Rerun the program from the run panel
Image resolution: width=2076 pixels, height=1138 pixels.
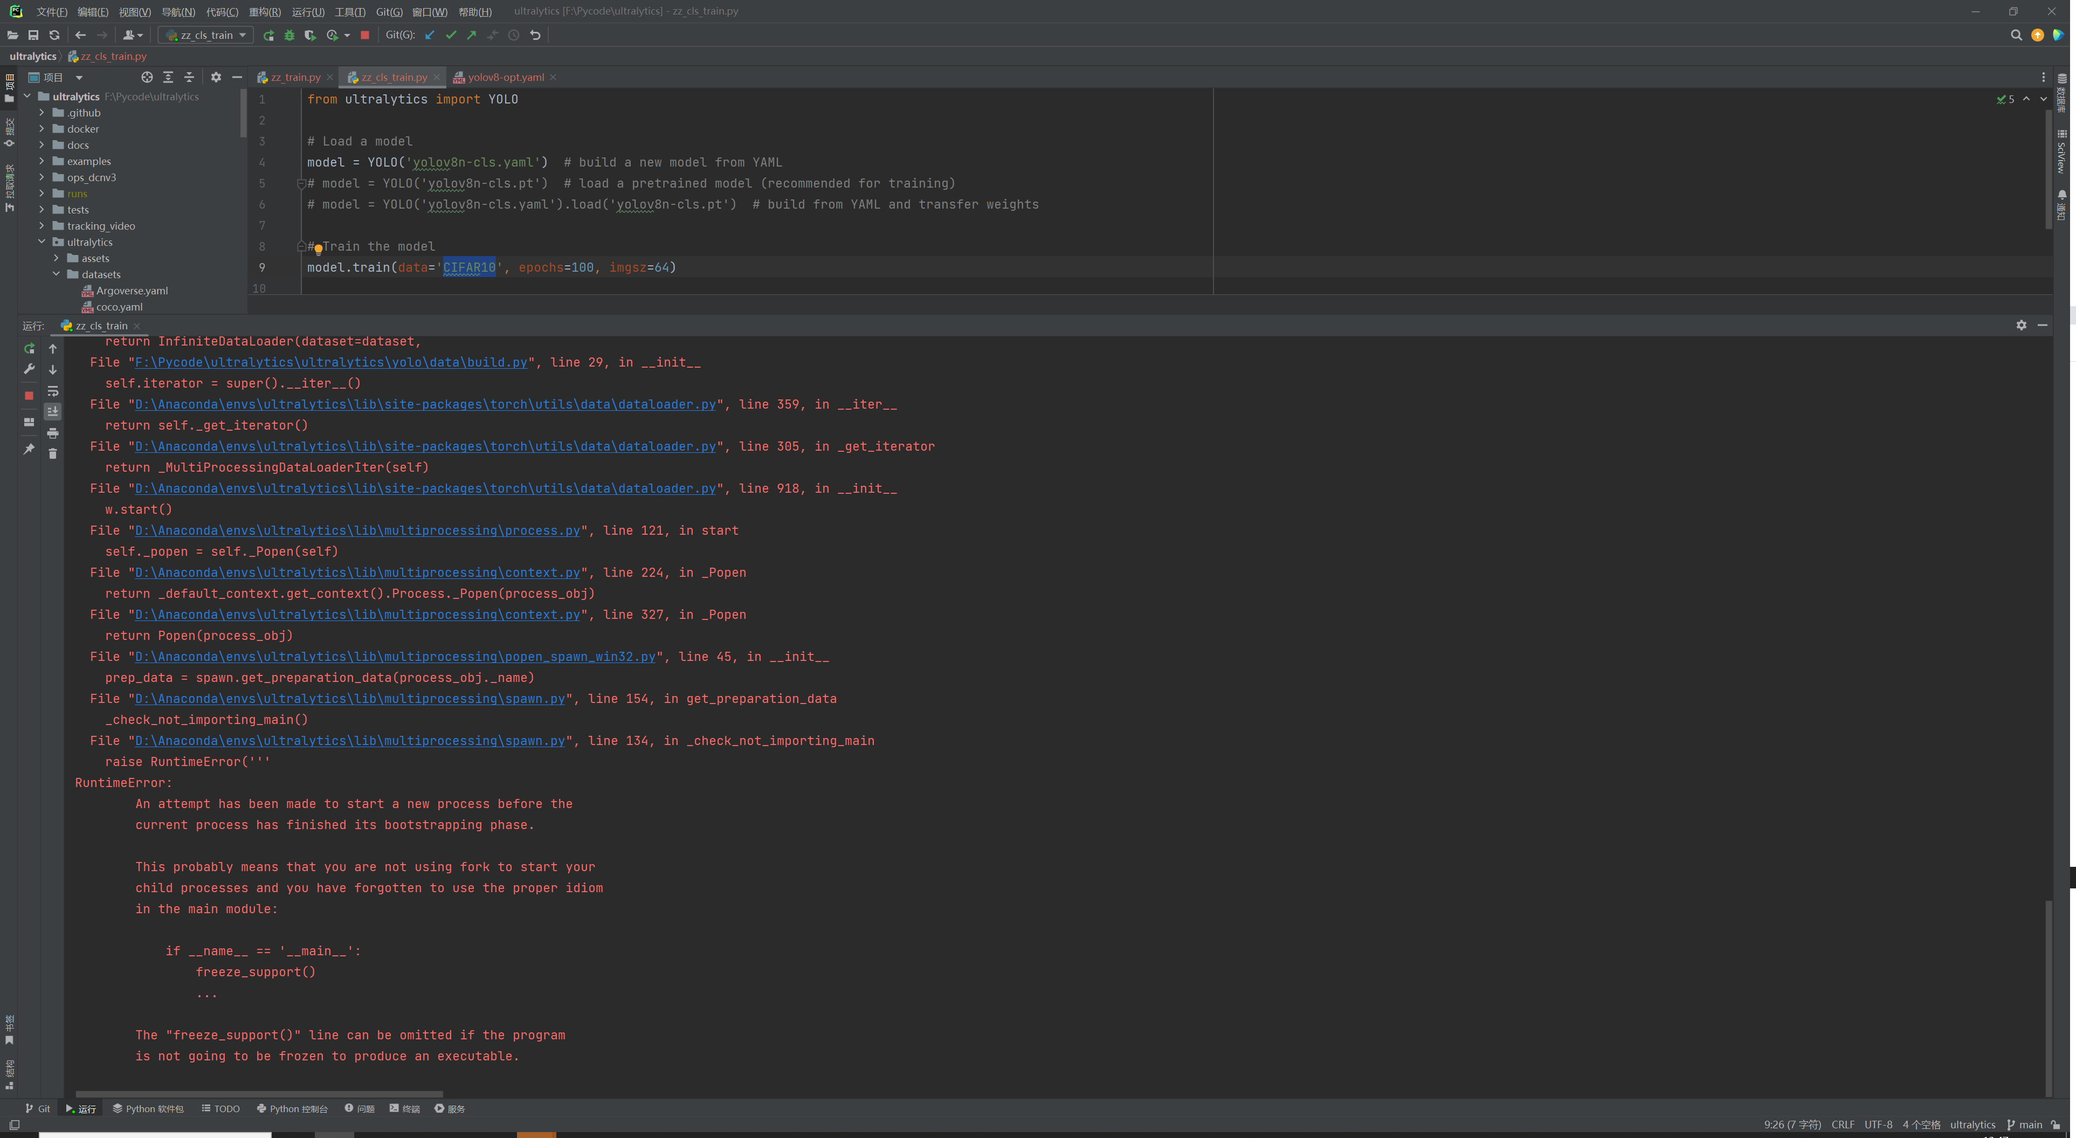pos(29,349)
